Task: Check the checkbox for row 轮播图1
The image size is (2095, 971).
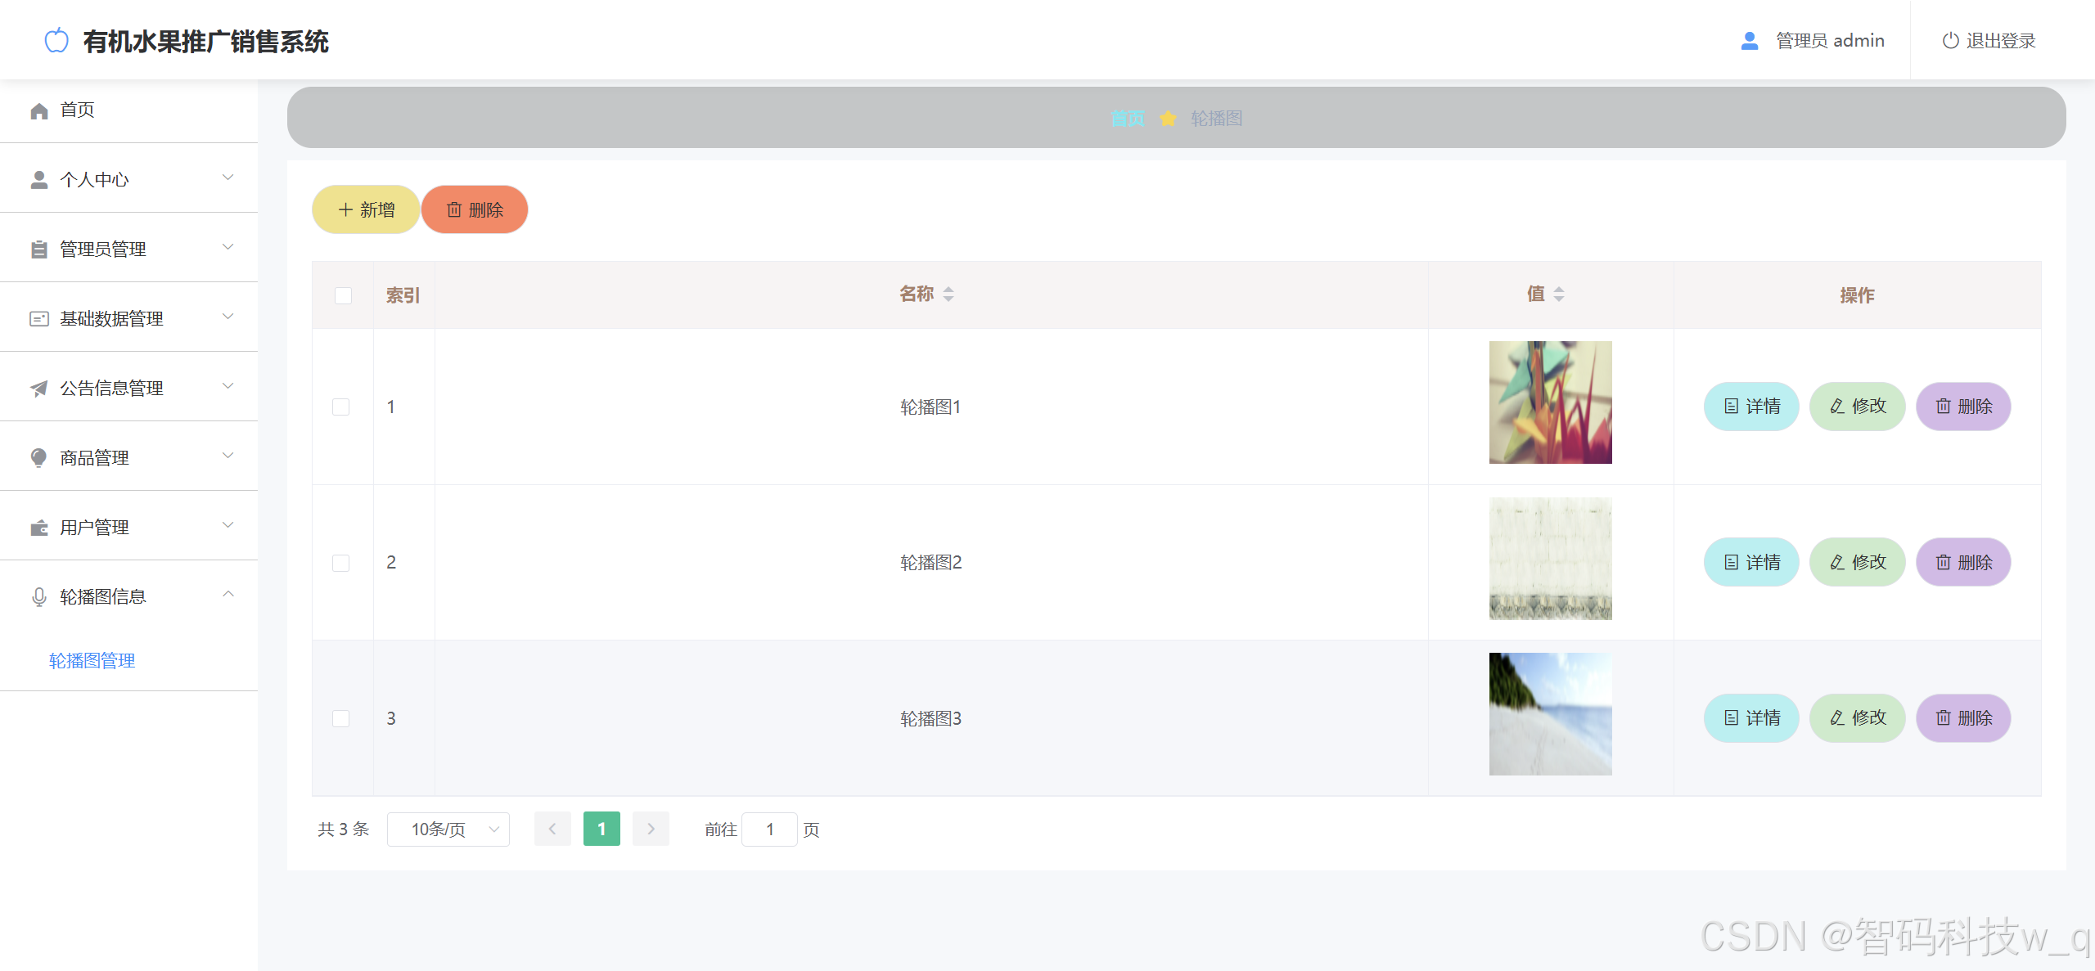Action: pos(341,407)
